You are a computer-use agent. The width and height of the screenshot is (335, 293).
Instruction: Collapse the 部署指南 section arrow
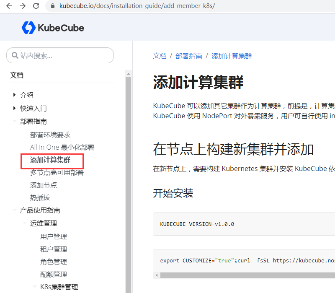click(15, 121)
